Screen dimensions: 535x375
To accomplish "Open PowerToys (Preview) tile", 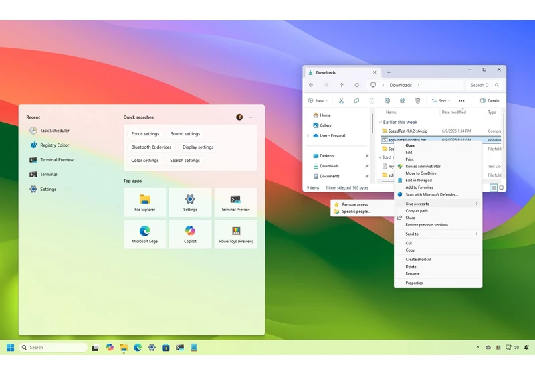I will 235,234.
